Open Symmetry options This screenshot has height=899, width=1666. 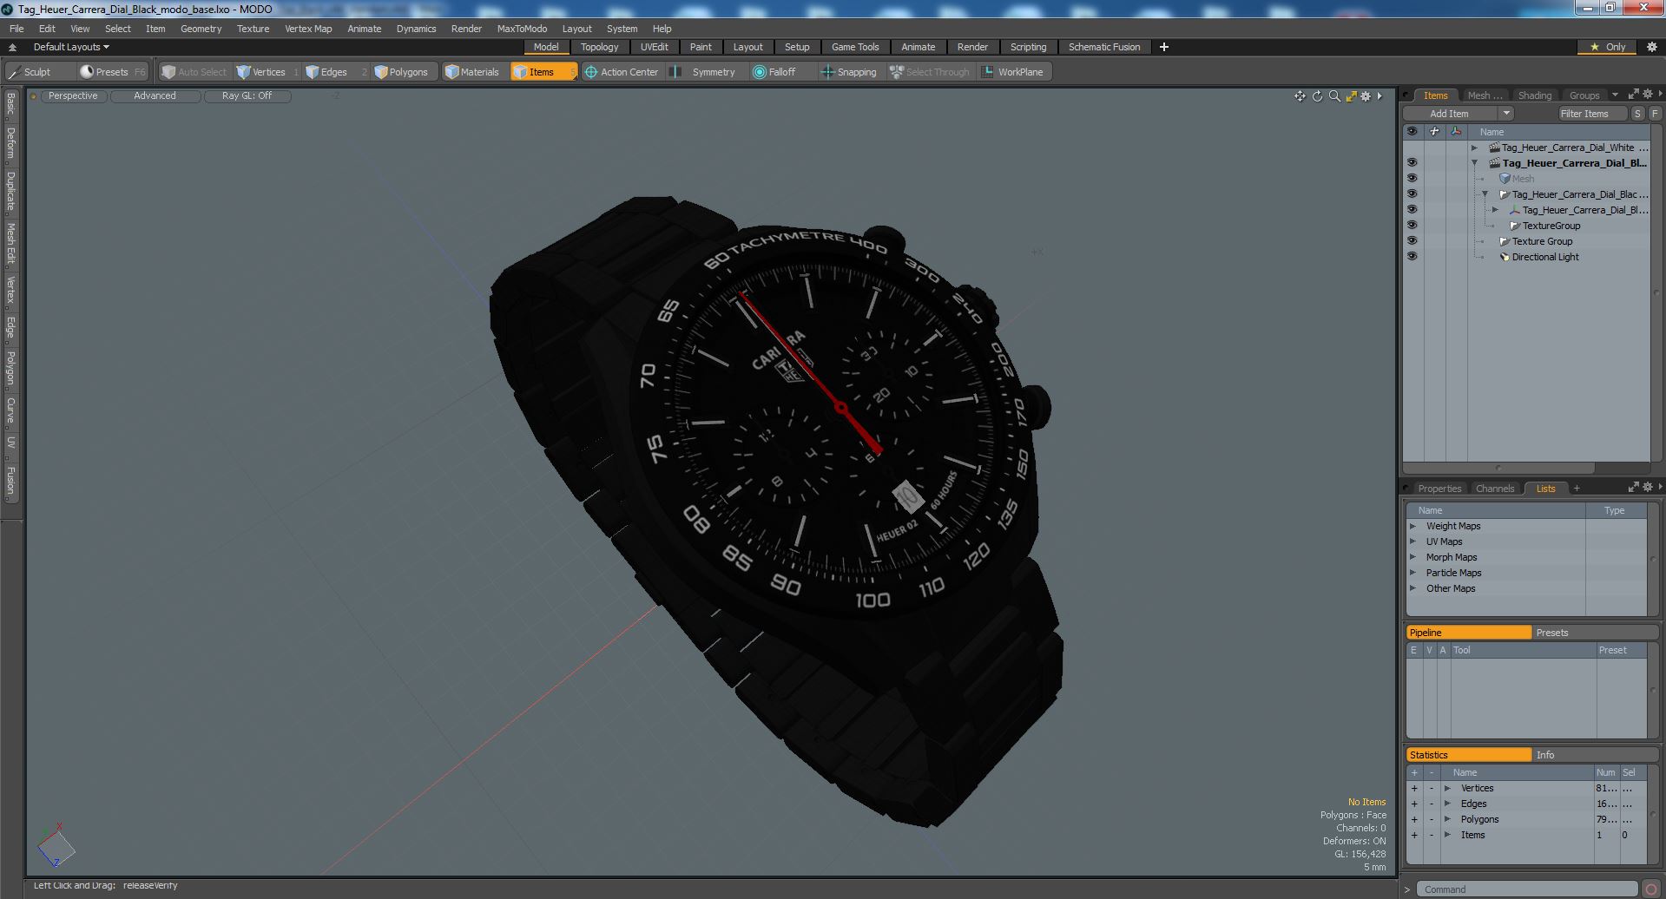(705, 72)
